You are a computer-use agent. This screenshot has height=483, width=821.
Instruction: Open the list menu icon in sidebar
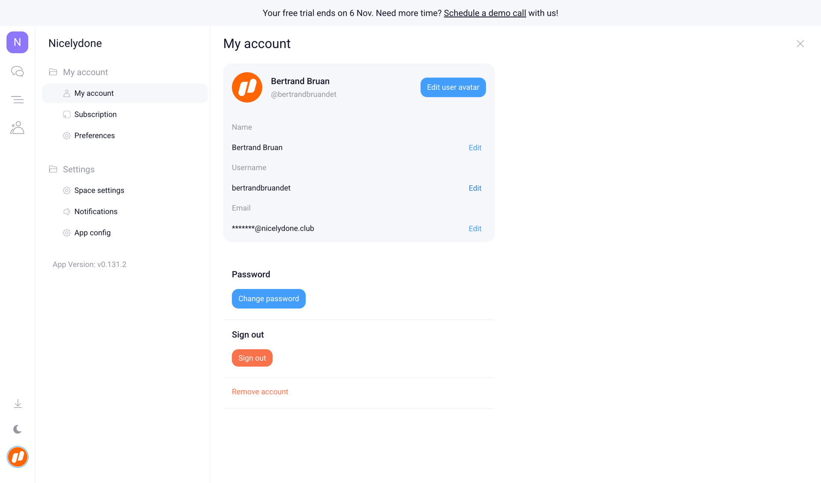pyautogui.click(x=17, y=100)
